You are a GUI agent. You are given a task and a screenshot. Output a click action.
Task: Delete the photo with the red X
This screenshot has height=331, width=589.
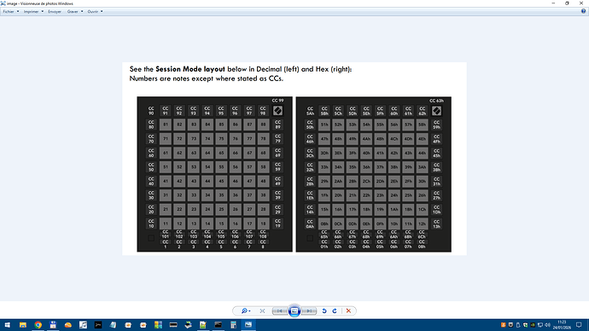tap(348, 311)
